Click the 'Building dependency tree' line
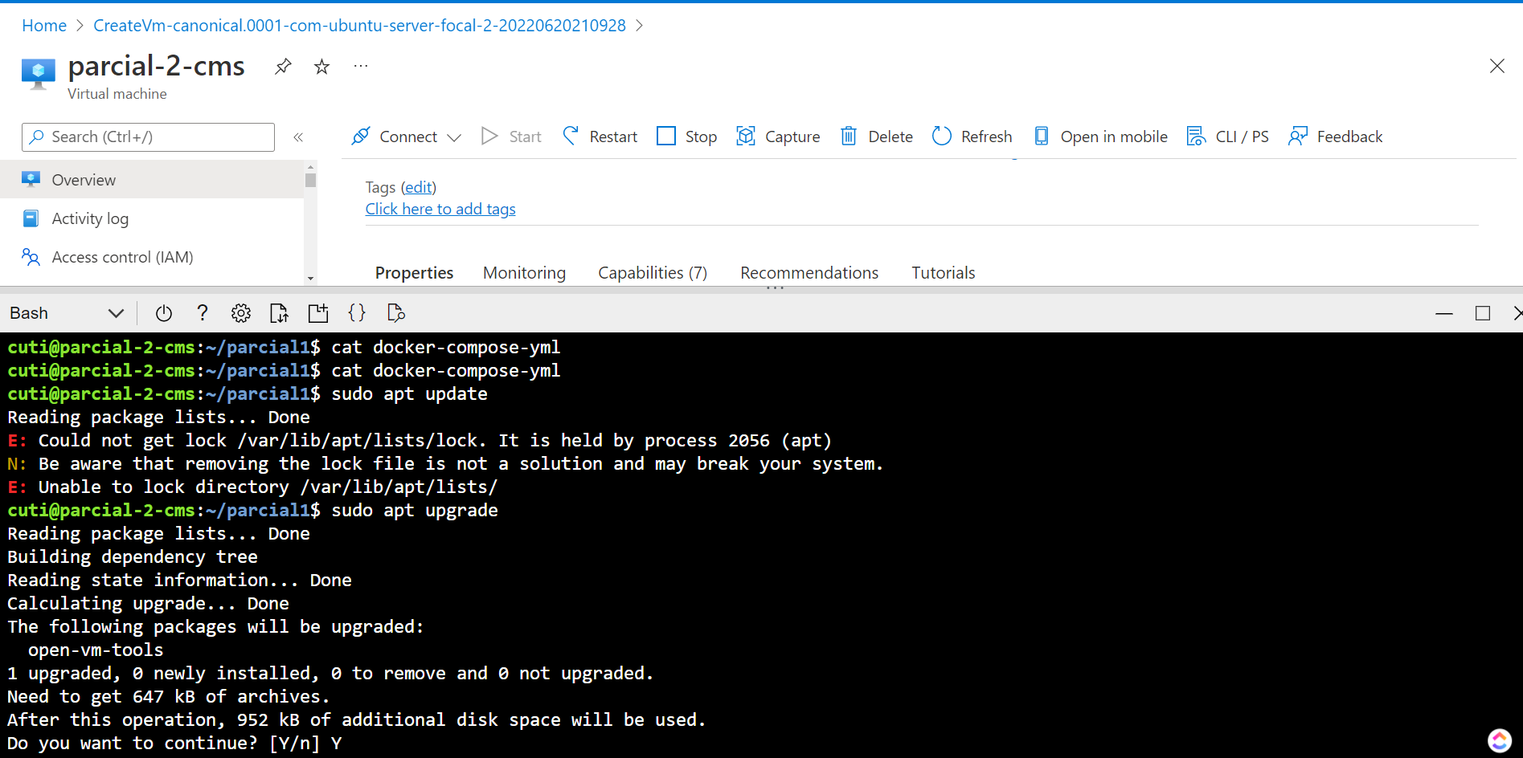The width and height of the screenshot is (1523, 758). click(133, 557)
